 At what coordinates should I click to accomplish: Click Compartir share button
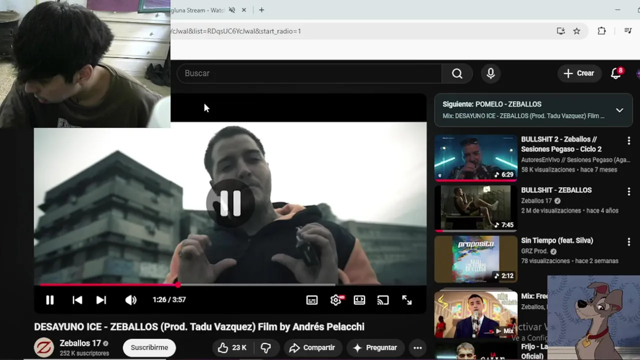(312, 347)
